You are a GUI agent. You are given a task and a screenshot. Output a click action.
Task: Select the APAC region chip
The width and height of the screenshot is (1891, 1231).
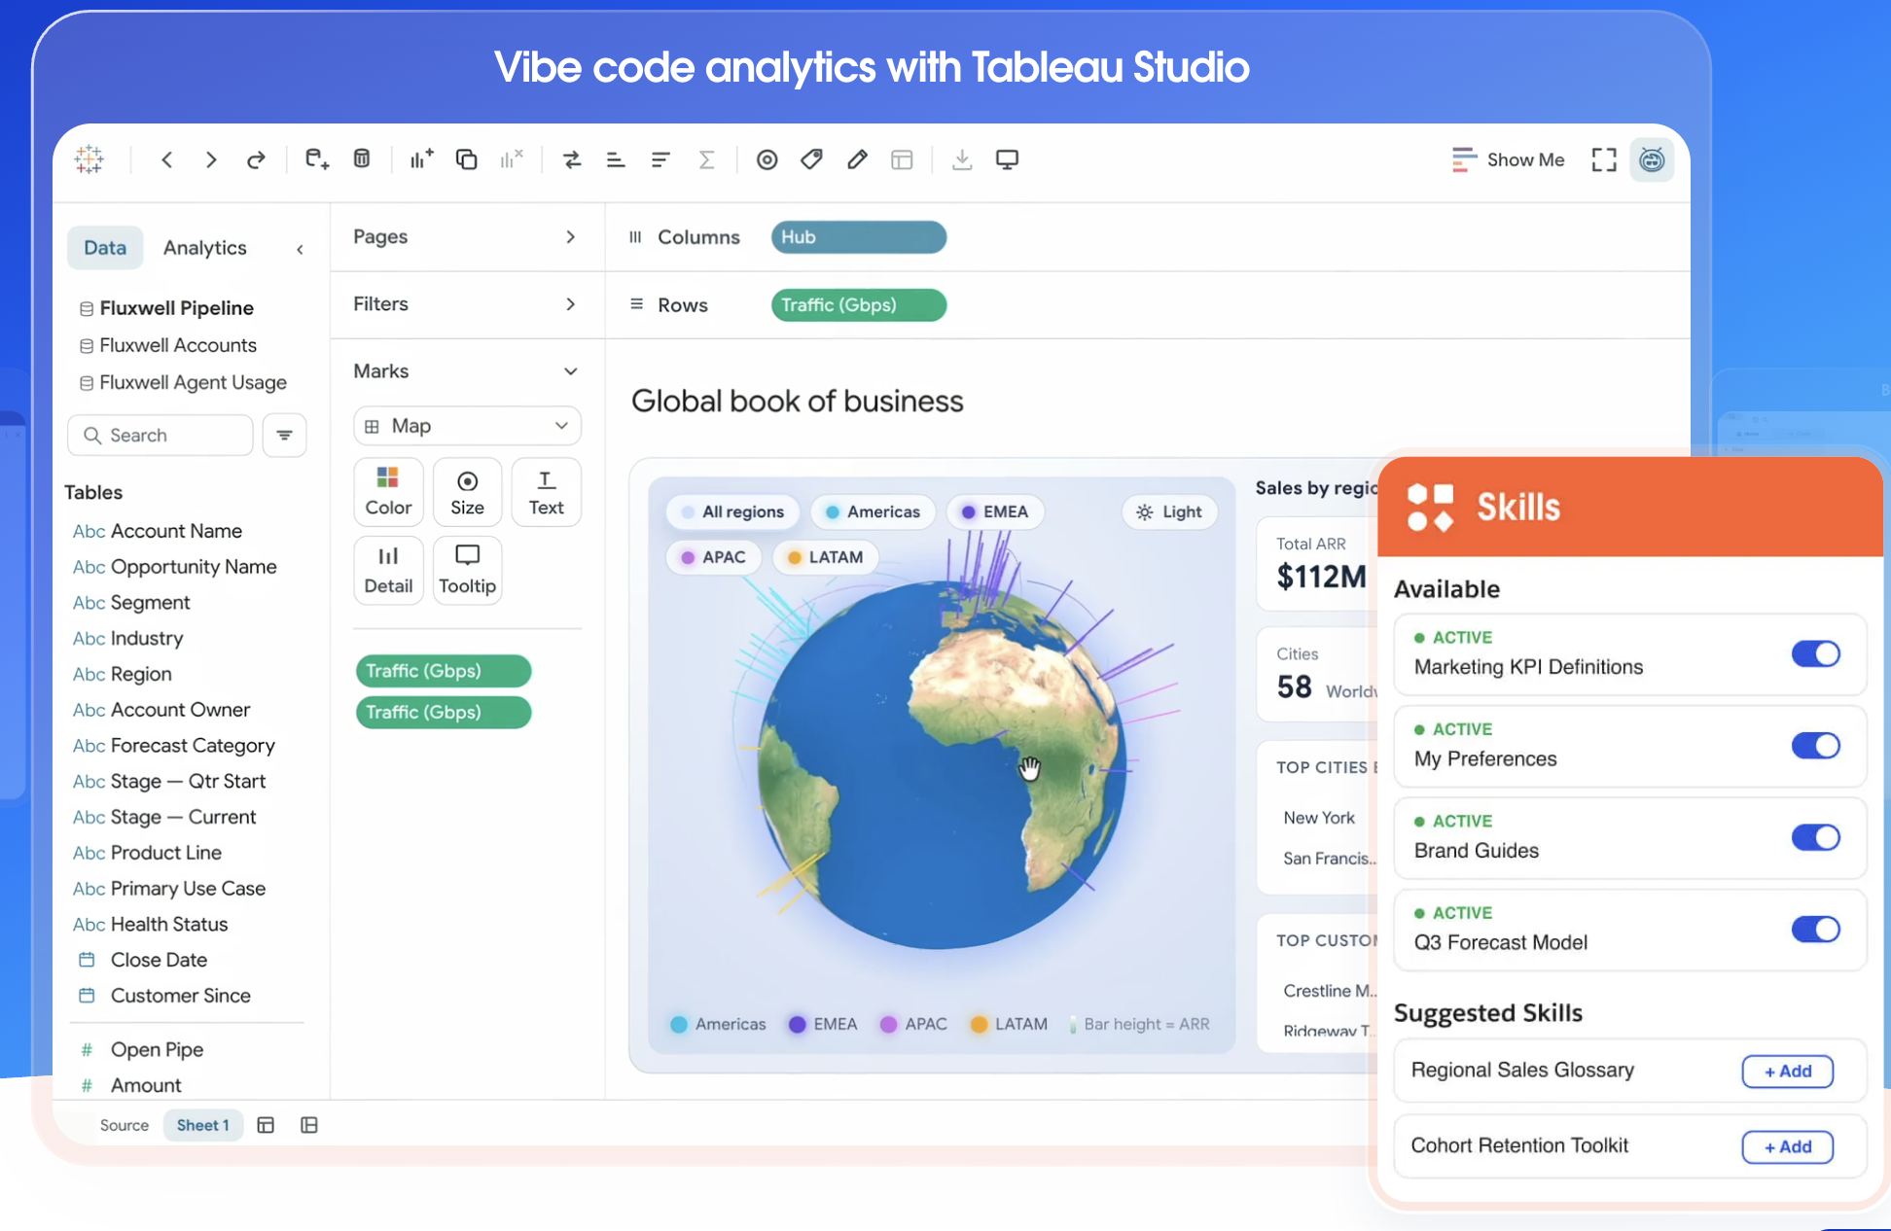713,557
